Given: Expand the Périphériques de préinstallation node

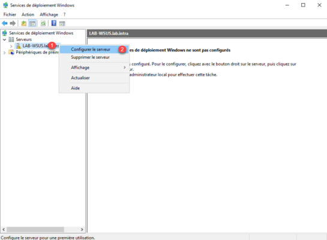Looking at the screenshot, I should (x=4, y=53).
